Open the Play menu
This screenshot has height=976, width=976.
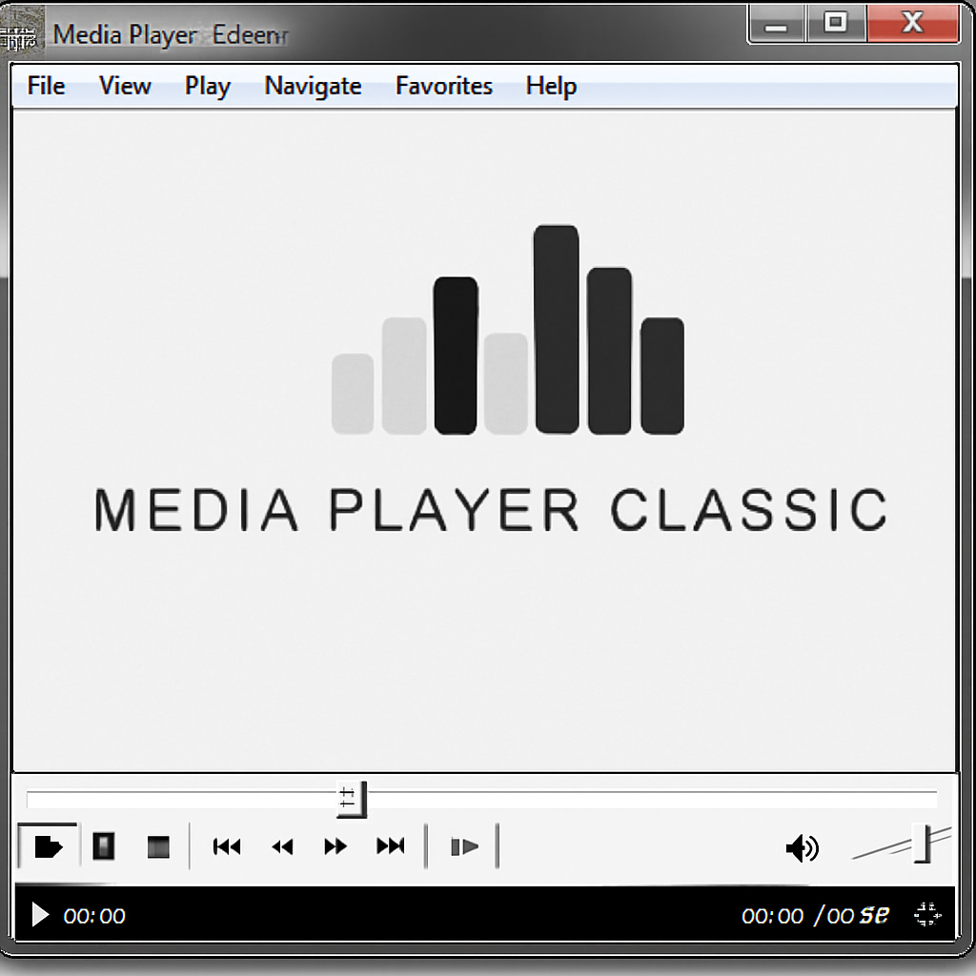207,86
